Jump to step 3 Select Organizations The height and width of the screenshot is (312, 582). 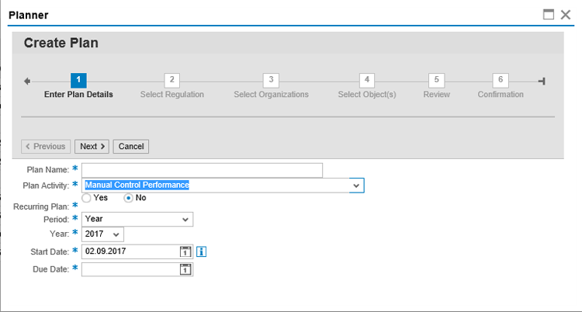[270, 81]
